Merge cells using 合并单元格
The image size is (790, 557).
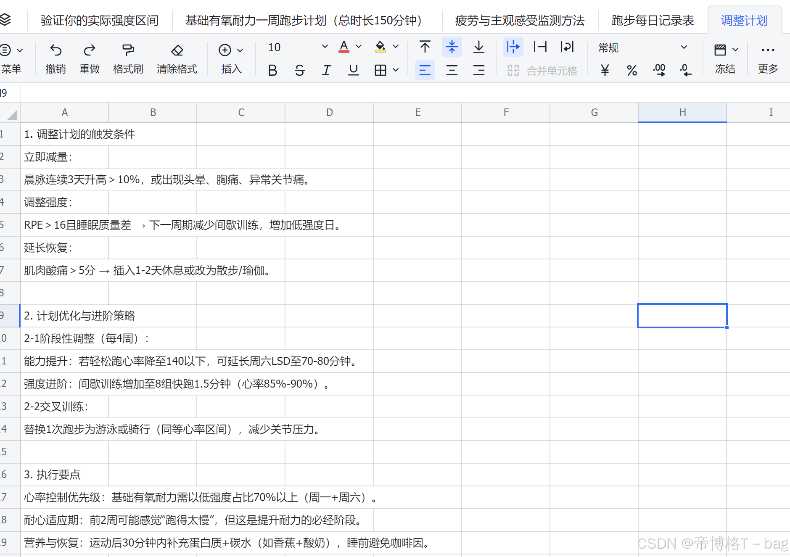click(542, 70)
